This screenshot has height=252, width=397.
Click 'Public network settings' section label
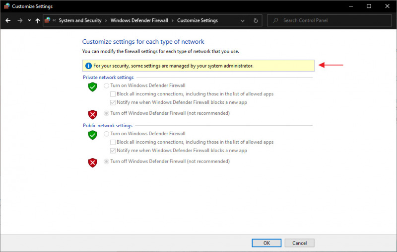[108, 125]
